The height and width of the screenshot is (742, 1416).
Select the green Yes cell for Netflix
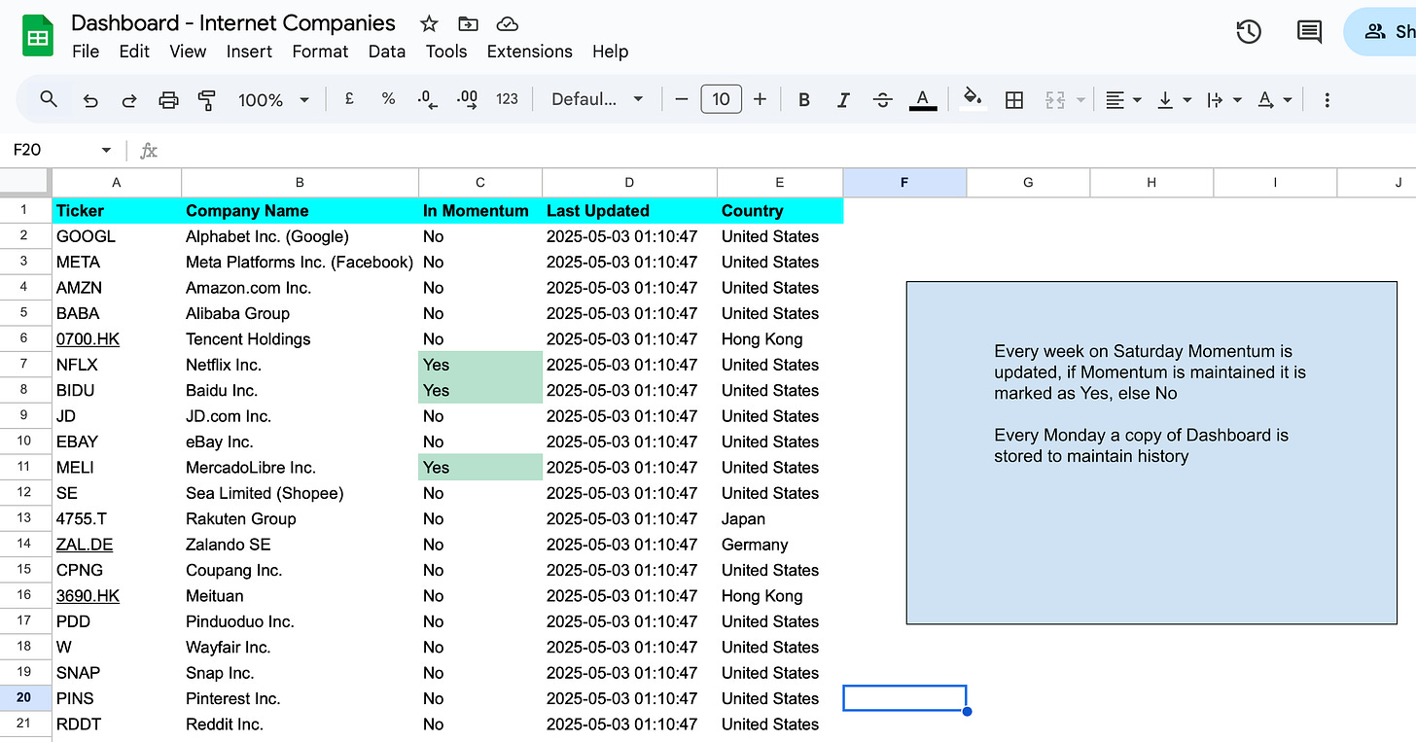click(x=480, y=365)
